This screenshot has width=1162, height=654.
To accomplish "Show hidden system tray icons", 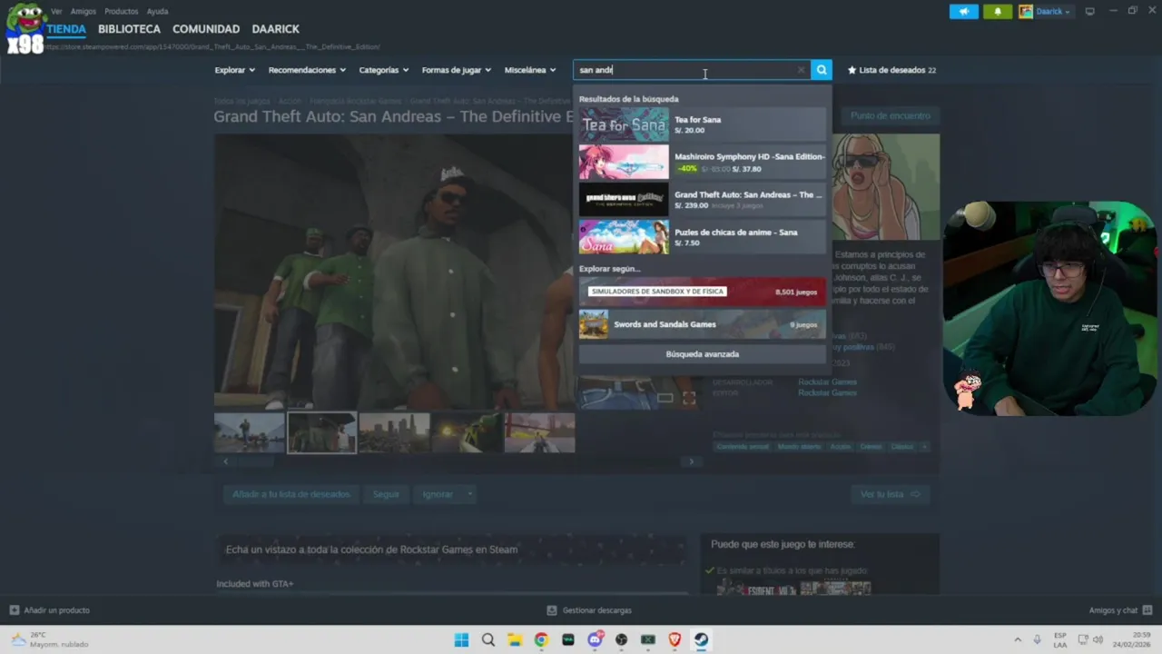I will (x=1018, y=639).
